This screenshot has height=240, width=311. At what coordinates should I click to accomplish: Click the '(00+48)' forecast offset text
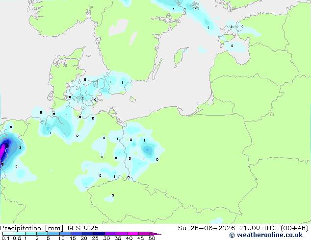point(294,228)
